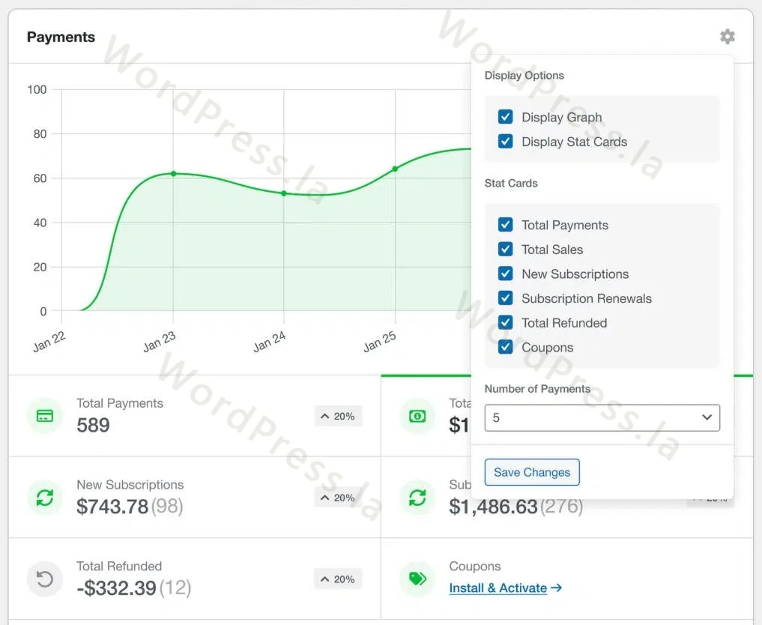
Task: Click the Jan 25 data point on graph
Action: (395, 169)
